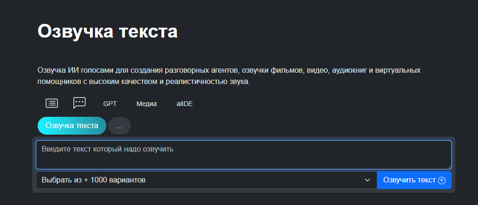Click the dropdown chevron arrow
Viewport: 478px width, 205px height.
click(x=367, y=180)
